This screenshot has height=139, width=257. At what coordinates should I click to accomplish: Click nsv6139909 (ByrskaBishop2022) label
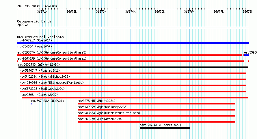click(103, 107)
